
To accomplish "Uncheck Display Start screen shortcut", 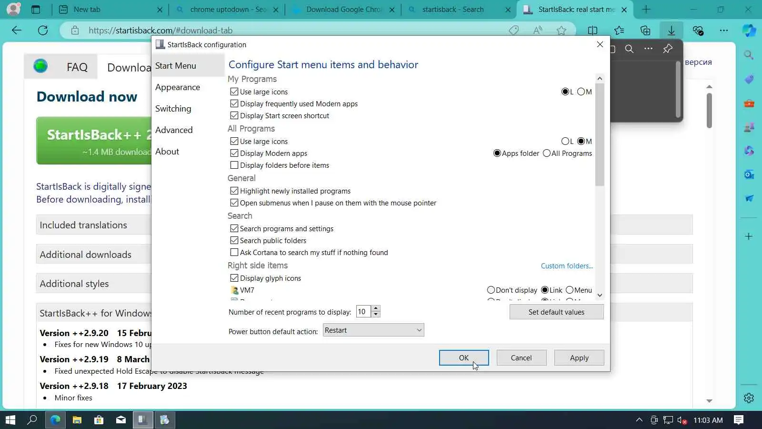I will pos(234,115).
